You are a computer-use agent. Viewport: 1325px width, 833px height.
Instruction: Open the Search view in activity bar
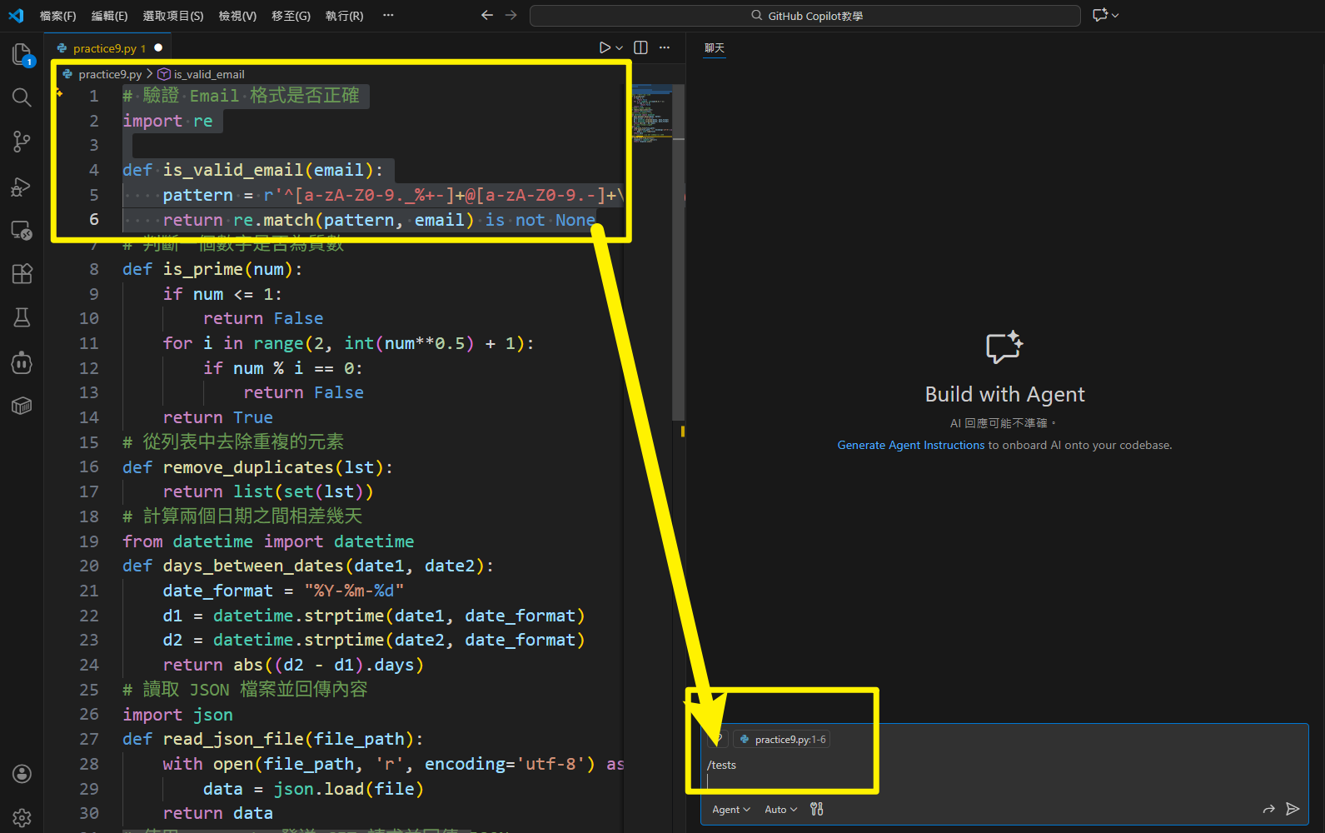22,97
